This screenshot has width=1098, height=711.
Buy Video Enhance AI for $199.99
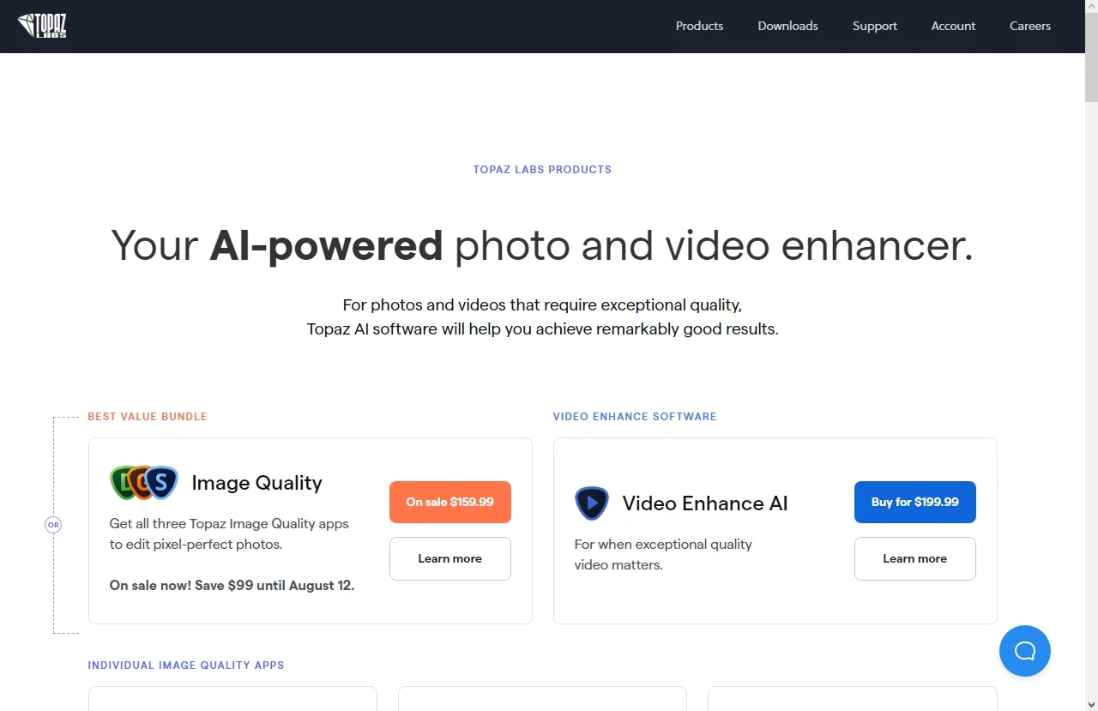(x=914, y=502)
